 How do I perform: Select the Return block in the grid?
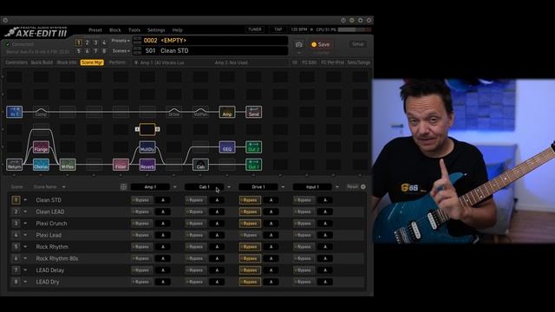15,165
